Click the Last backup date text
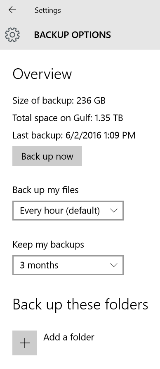Viewport: 160px width, 369px height. coord(74,135)
